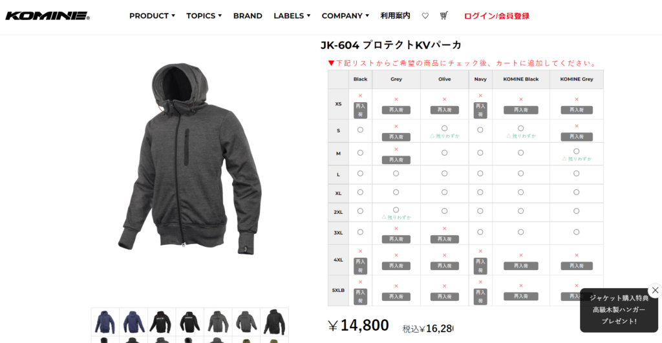Request restock for KOMINE Black 4XL
662x343 pixels.
coord(520,265)
